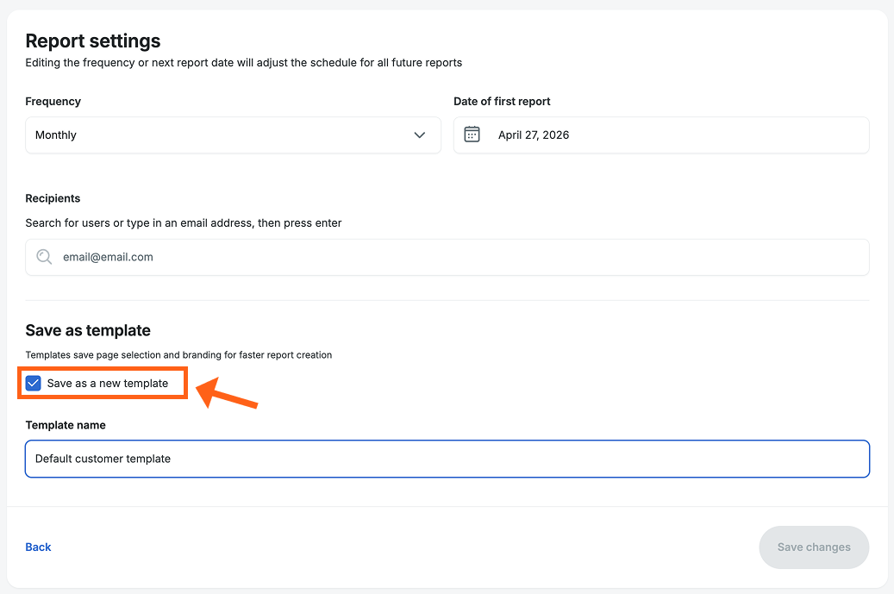The image size is (894, 594).
Task: Untick the Save as a new template checkbox
Action: coord(34,383)
